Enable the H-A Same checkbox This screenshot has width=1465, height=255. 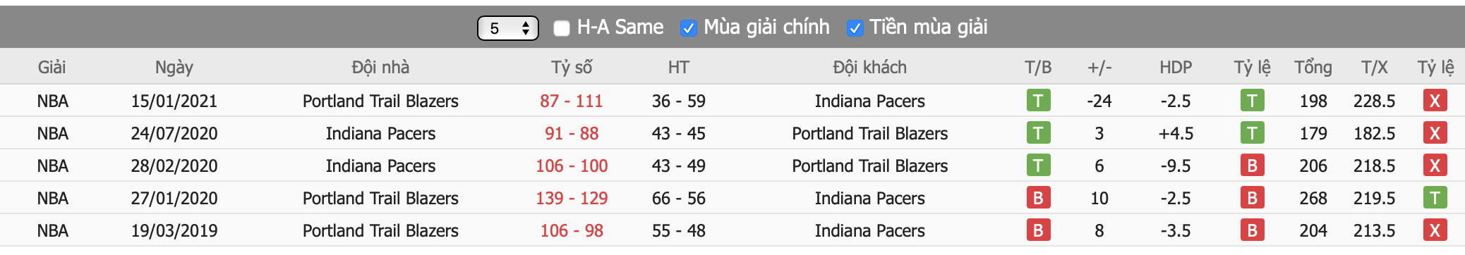[562, 28]
